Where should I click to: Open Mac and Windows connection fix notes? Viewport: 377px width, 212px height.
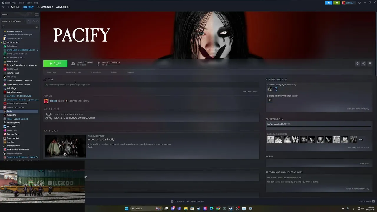coord(75,118)
